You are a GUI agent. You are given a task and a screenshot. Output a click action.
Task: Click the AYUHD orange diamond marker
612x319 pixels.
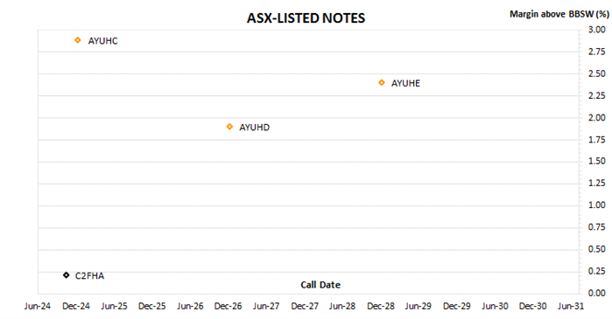point(229,127)
